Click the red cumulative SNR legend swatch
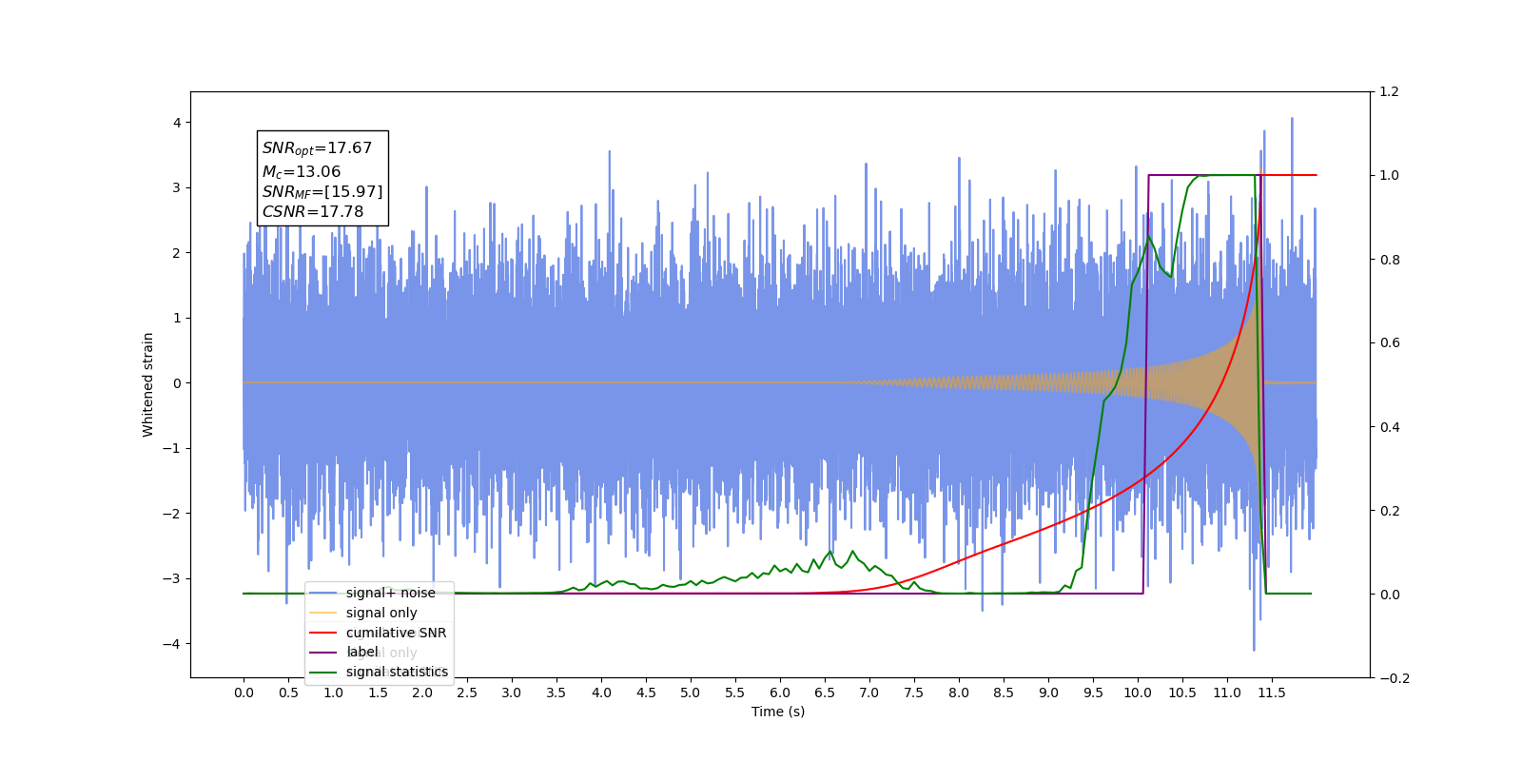The image size is (1522, 761). [x=323, y=633]
